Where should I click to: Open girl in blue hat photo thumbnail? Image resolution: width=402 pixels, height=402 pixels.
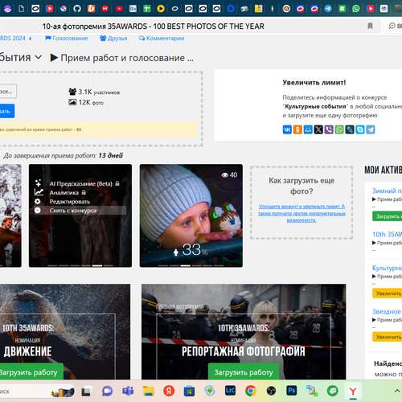[191, 215]
